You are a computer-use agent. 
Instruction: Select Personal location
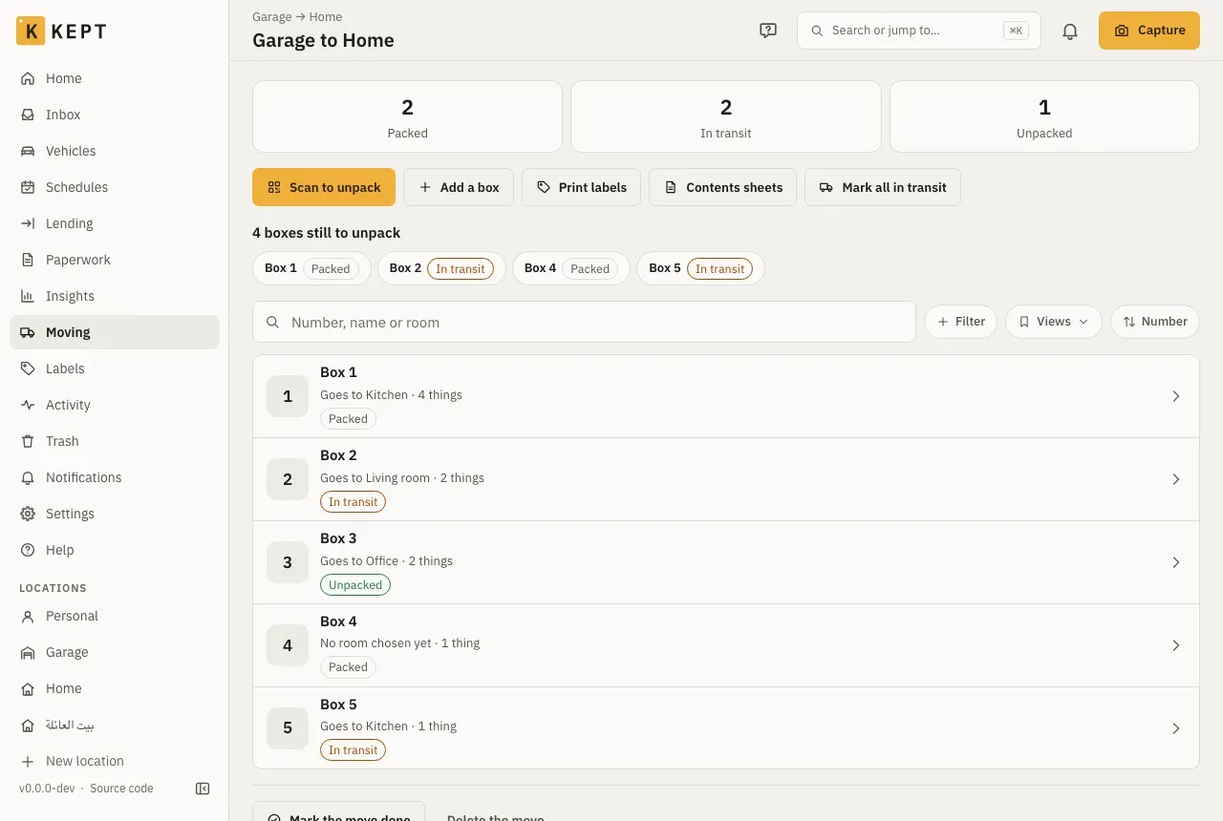[x=115, y=616]
